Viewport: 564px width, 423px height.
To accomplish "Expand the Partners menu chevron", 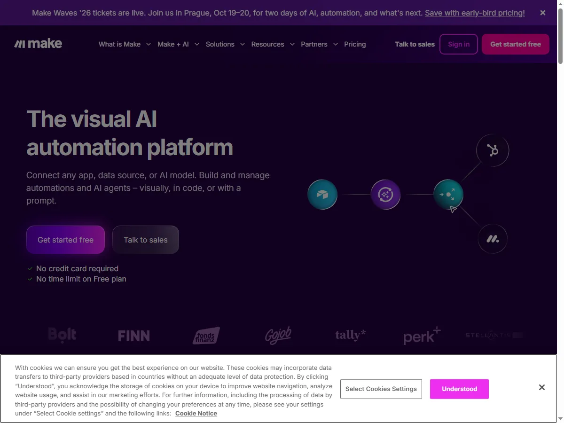I will 336,44.
